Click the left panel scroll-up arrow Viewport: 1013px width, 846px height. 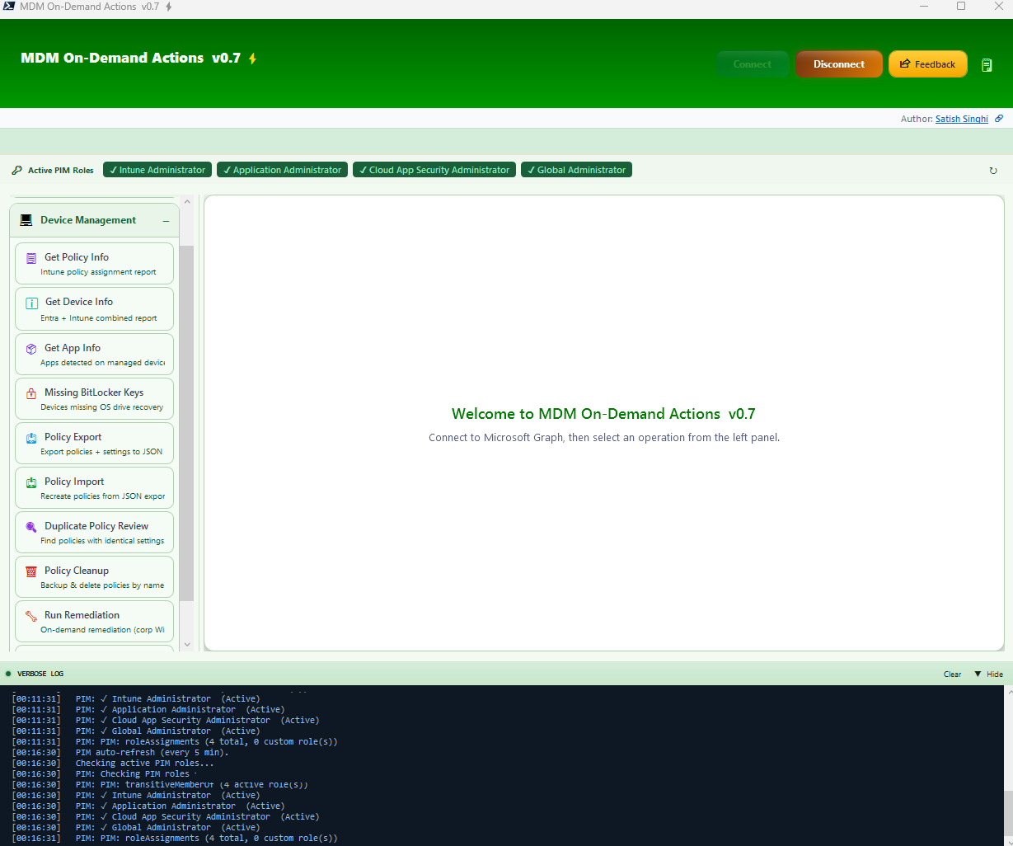click(187, 202)
